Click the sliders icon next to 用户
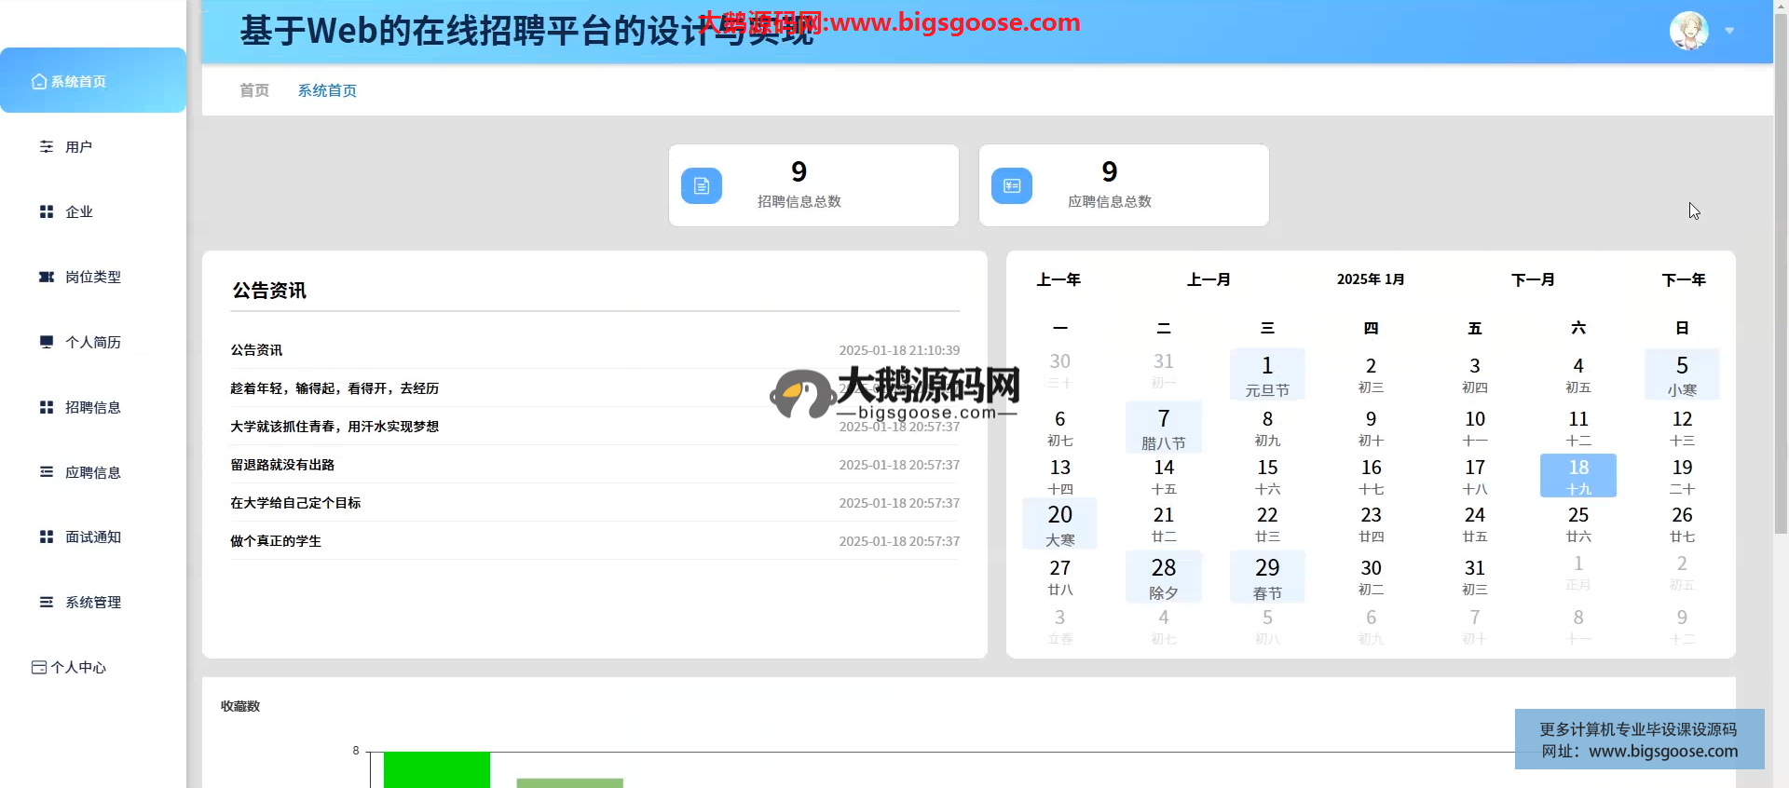Viewport: 1789px width, 788px height. tap(47, 147)
